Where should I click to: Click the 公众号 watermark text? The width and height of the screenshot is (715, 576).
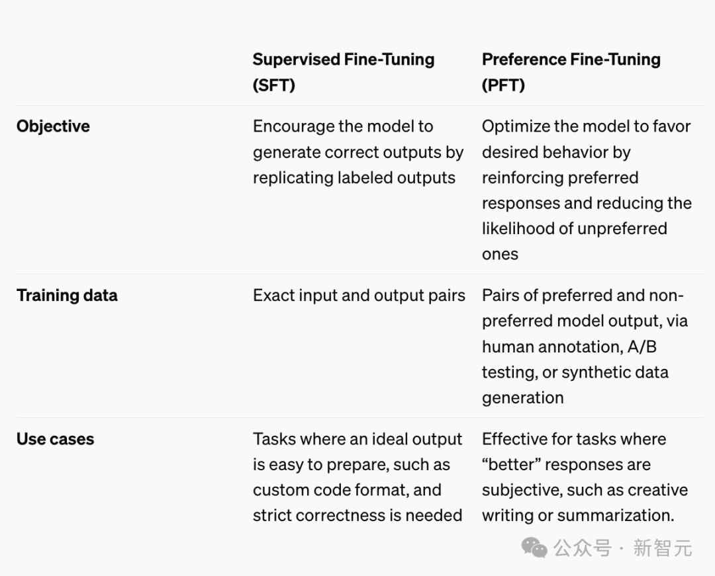582,548
